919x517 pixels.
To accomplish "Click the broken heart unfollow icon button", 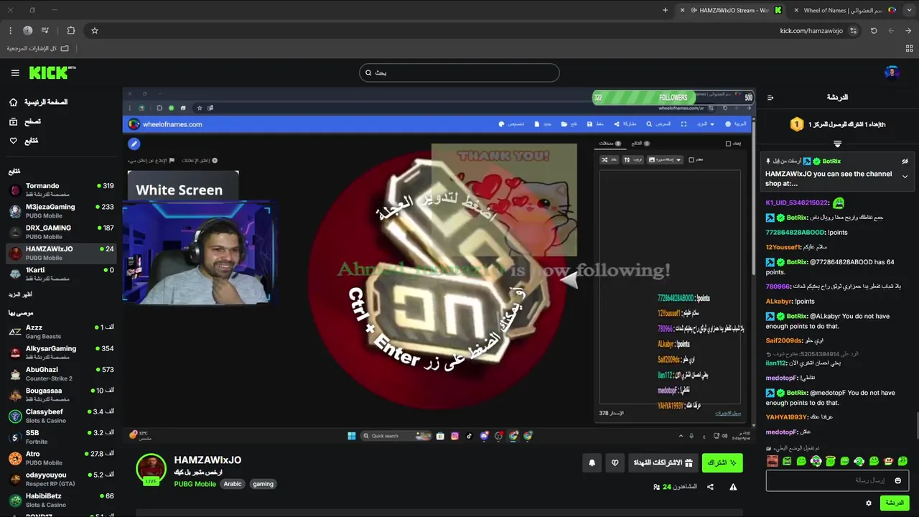I will (x=615, y=463).
